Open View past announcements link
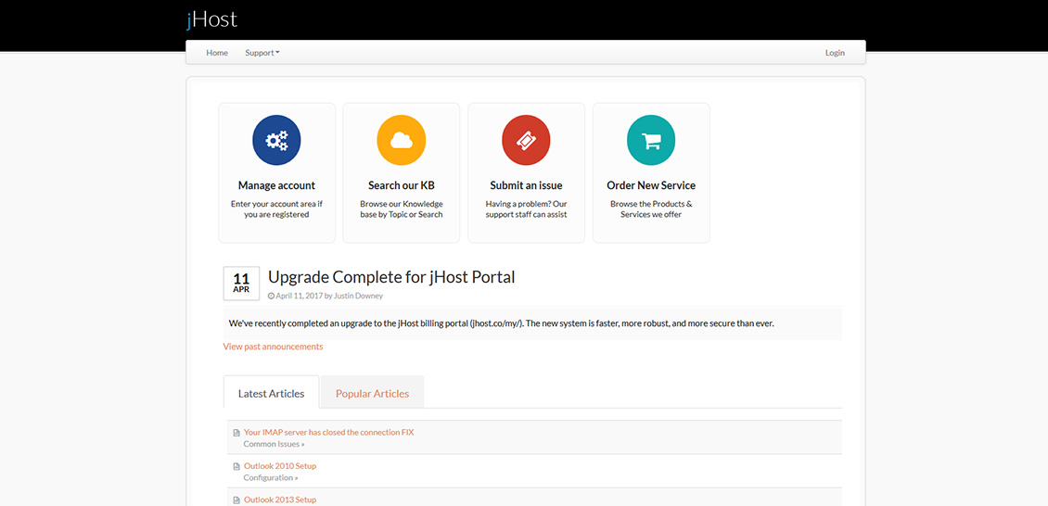 coord(273,347)
